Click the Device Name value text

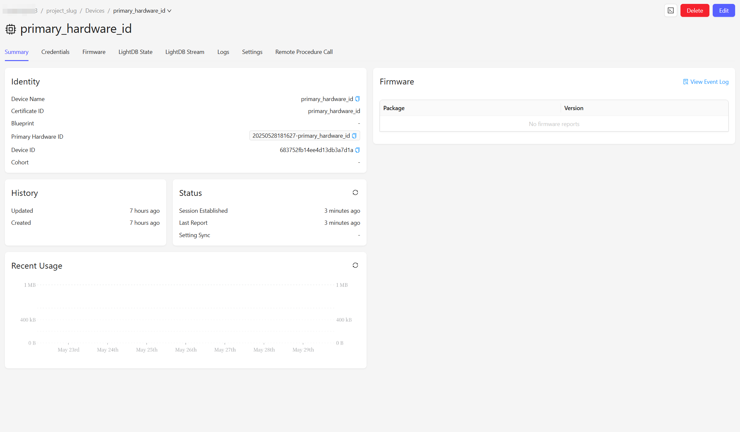point(327,99)
